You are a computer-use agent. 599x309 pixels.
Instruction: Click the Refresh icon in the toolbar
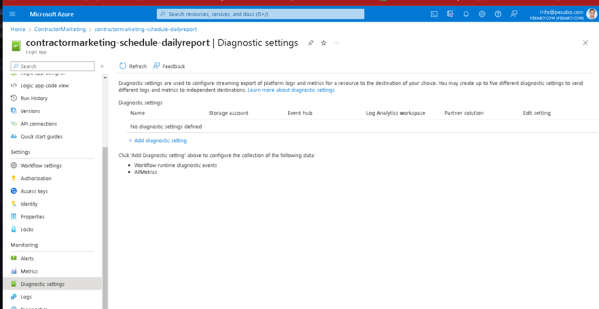tap(122, 66)
